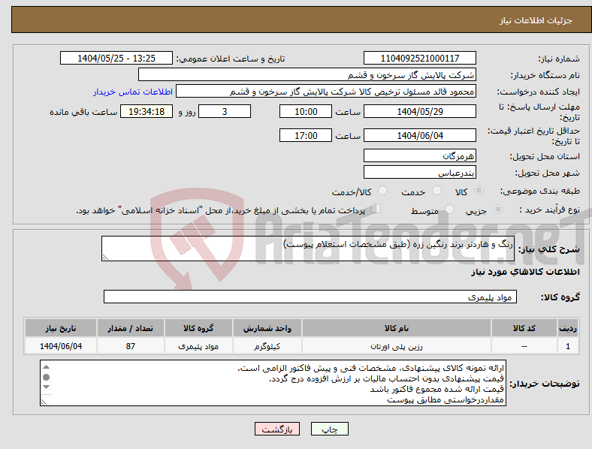
Task: Click the goods group field مواد پلیمری
Action: (310, 297)
